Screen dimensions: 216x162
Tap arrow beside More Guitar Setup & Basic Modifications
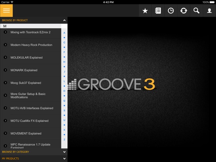click(x=5, y=95)
